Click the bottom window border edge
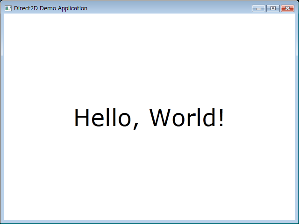Screen dimensions: 299x224 point(149,222)
